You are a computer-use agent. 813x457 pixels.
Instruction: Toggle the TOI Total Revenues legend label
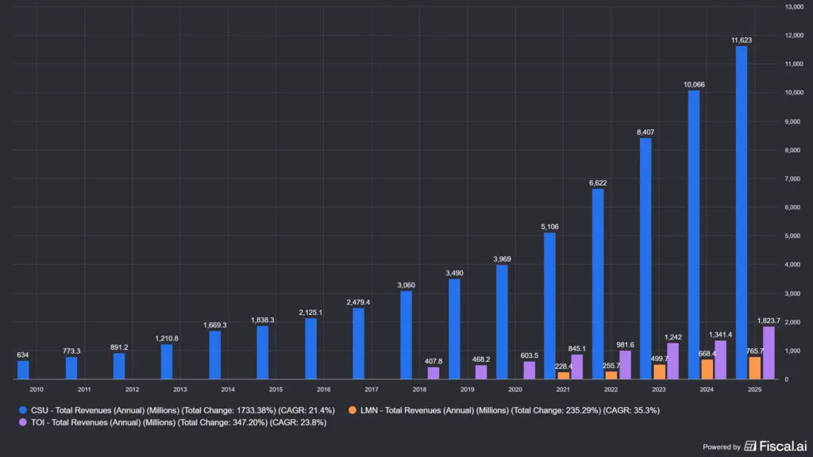[x=179, y=422]
